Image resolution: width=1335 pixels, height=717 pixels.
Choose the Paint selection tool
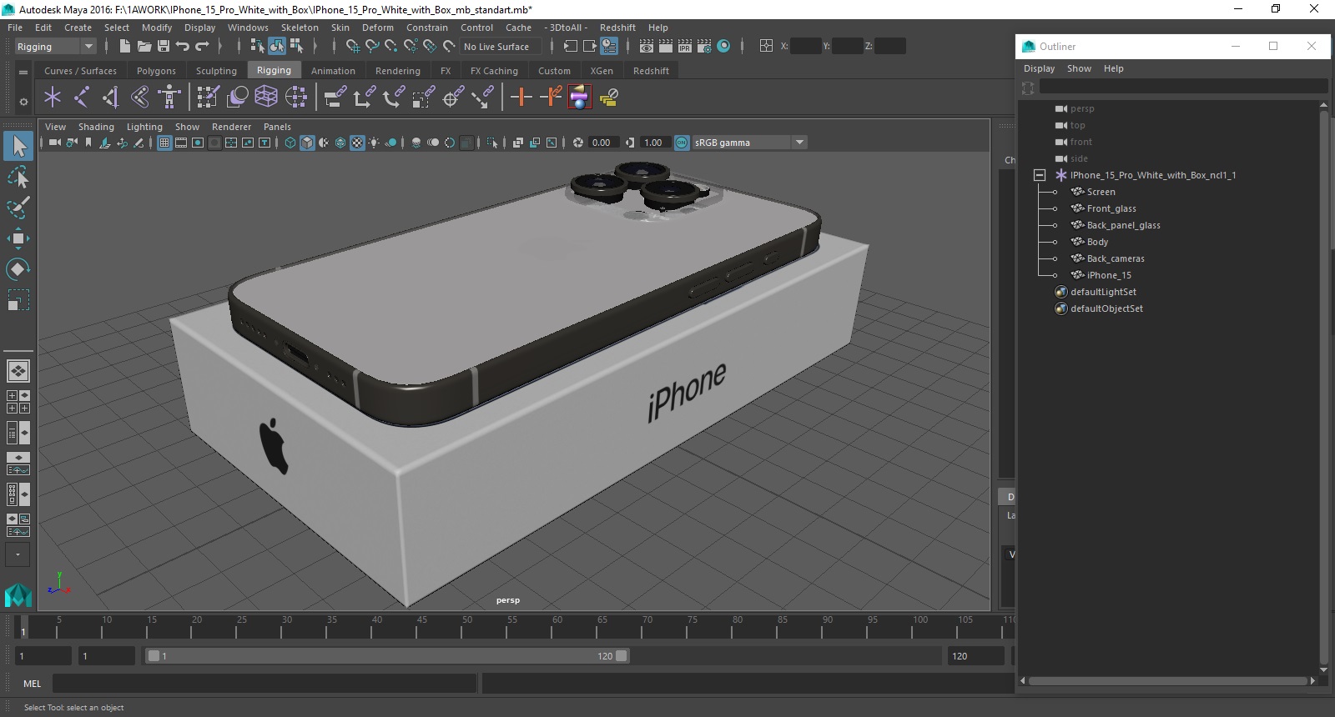[x=18, y=208]
